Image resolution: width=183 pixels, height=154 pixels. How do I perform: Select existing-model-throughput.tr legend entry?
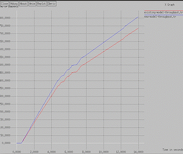pos(163,13)
